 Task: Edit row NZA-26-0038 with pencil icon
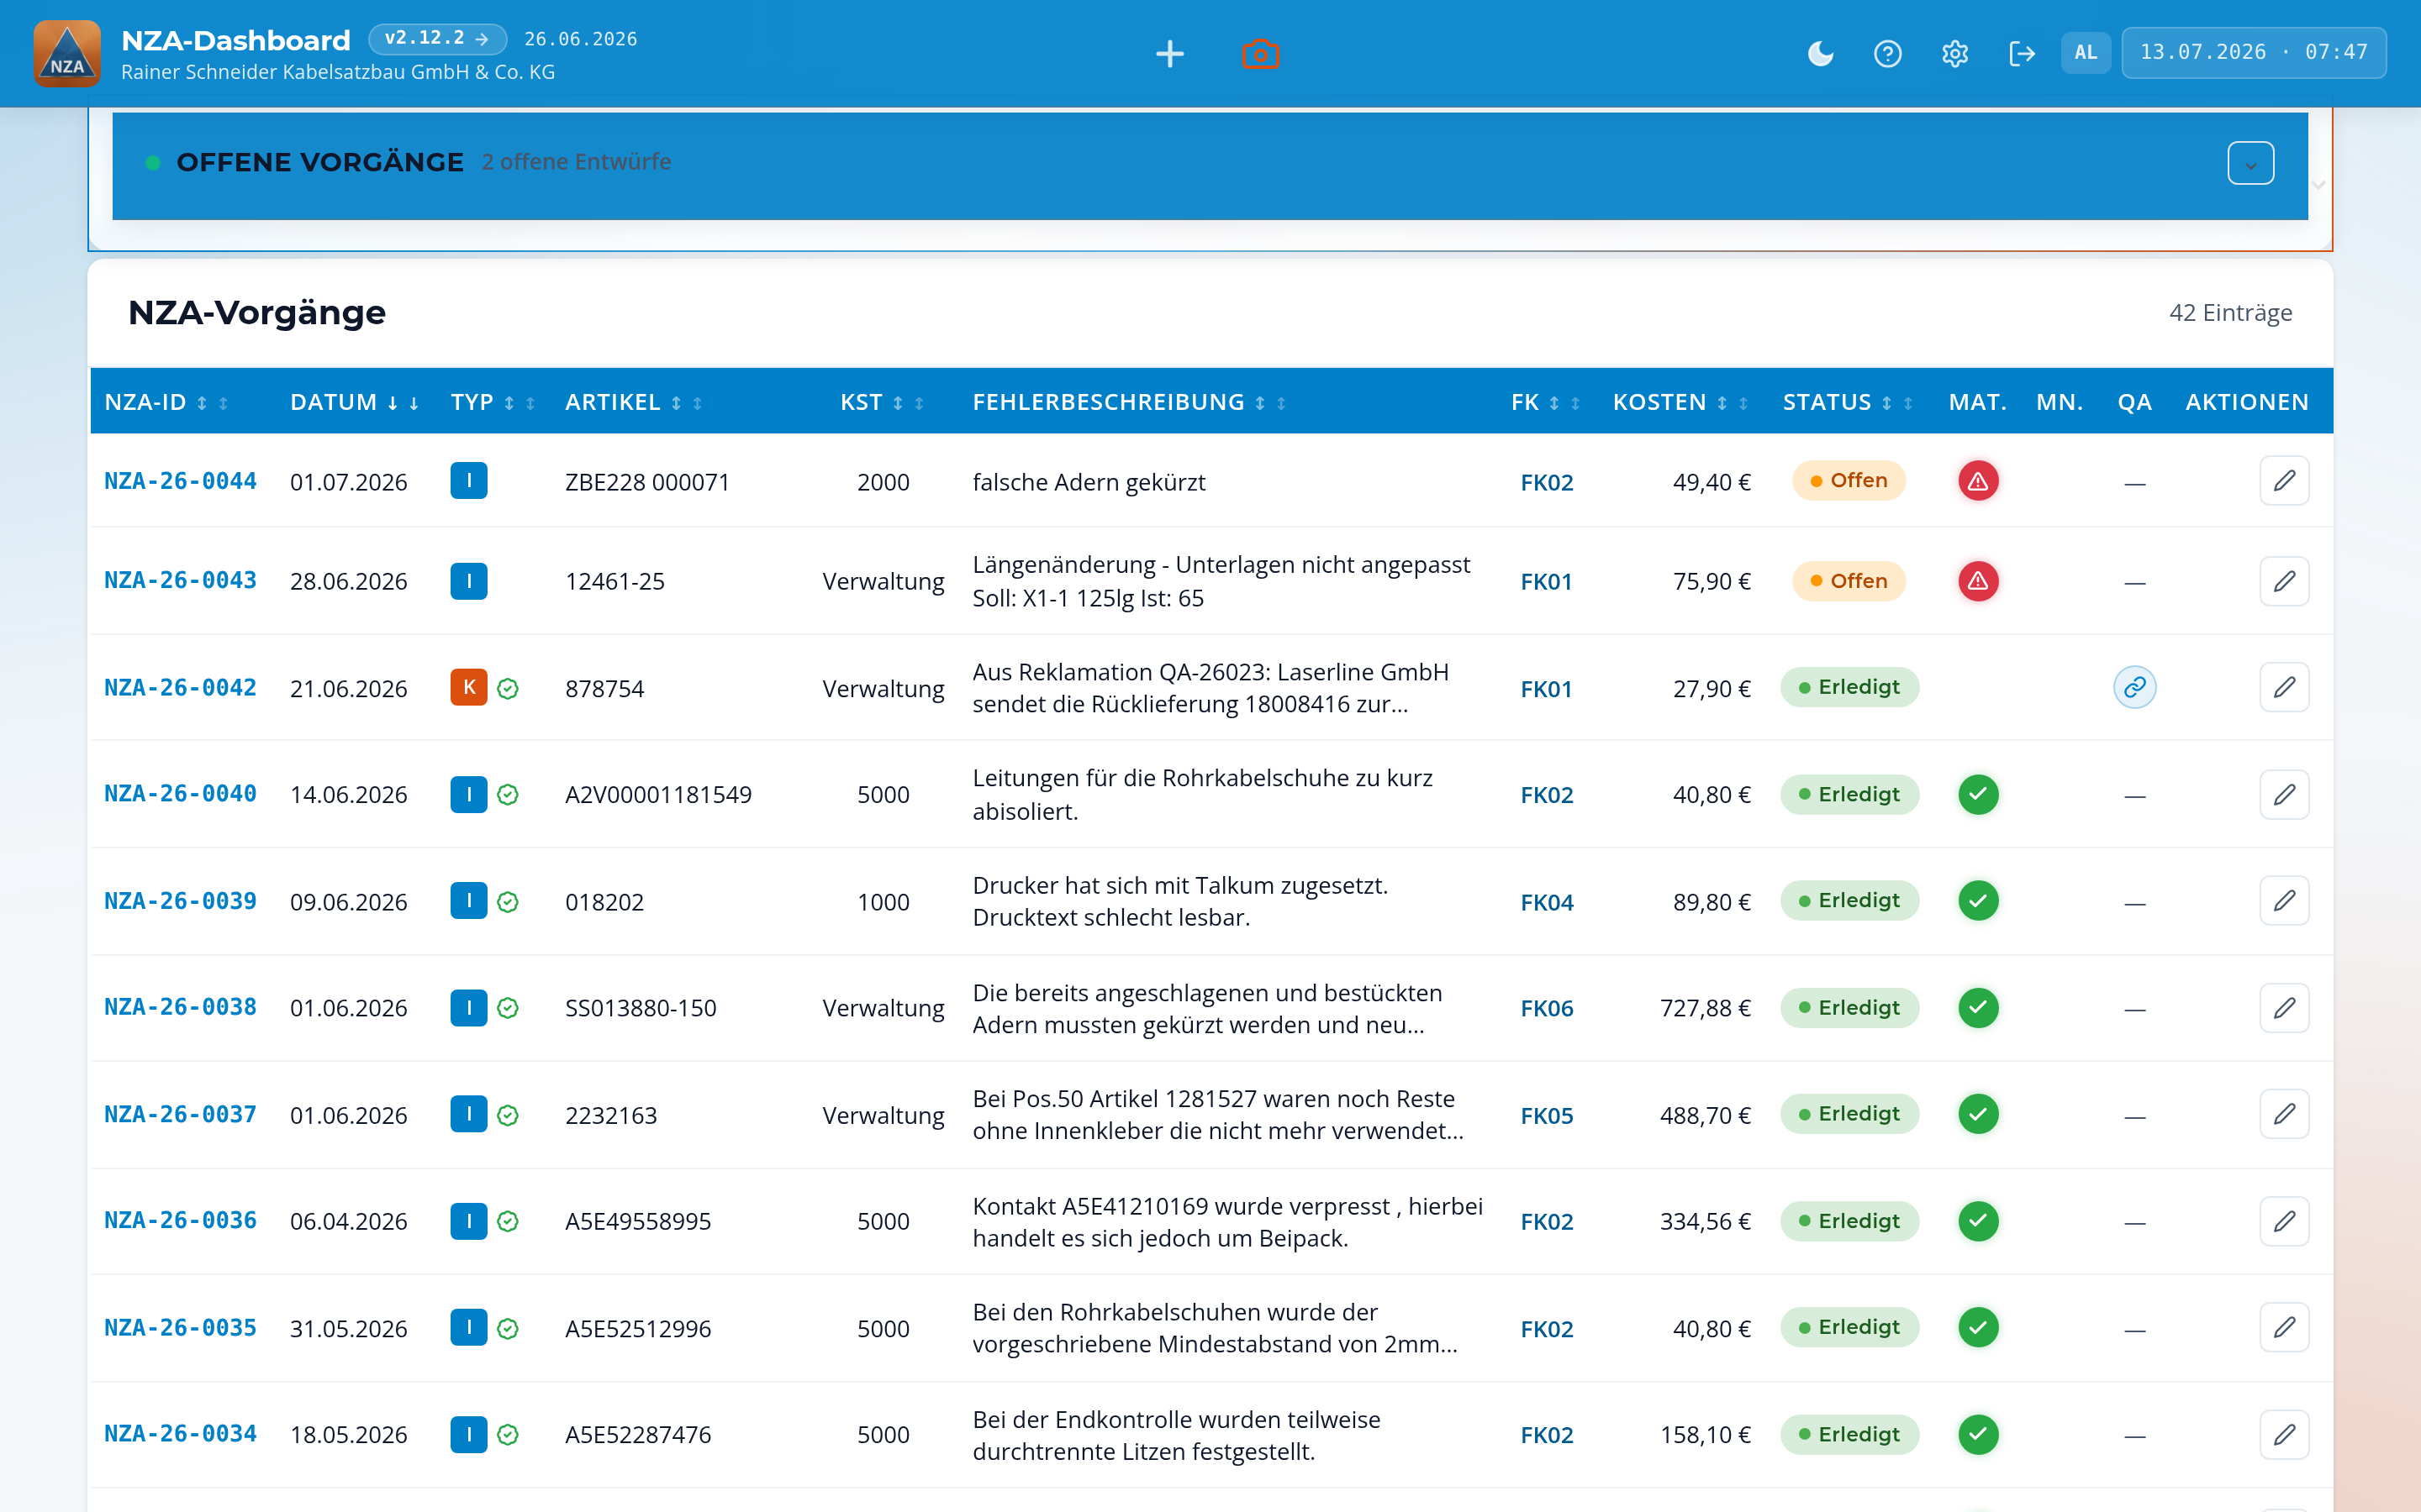(x=2284, y=1007)
